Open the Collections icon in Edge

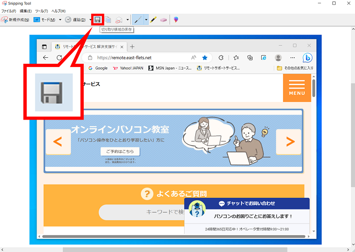250,58
